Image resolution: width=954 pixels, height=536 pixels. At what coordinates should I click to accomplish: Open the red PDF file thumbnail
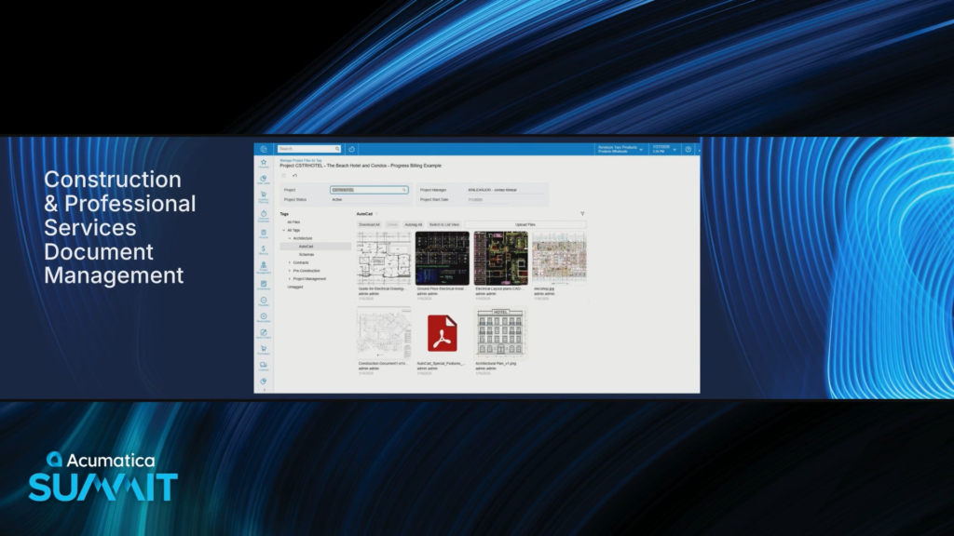pyautogui.click(x=442, y=333)
